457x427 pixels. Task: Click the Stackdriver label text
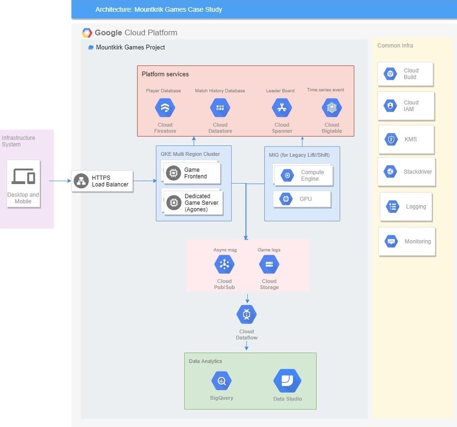click(x=417, y=171)
